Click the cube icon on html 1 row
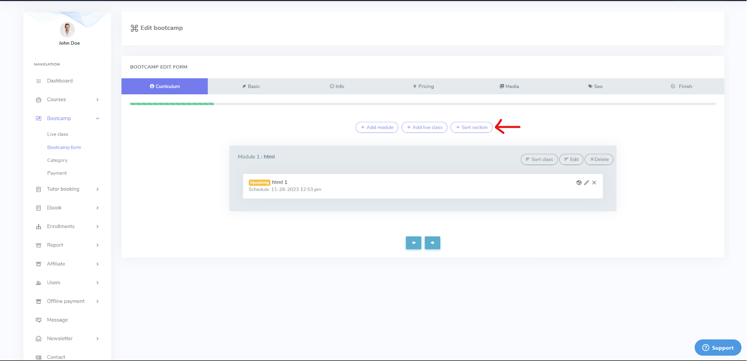Image resolution: width=747 pixels, height=361 pixels. [x=579, y=183]
